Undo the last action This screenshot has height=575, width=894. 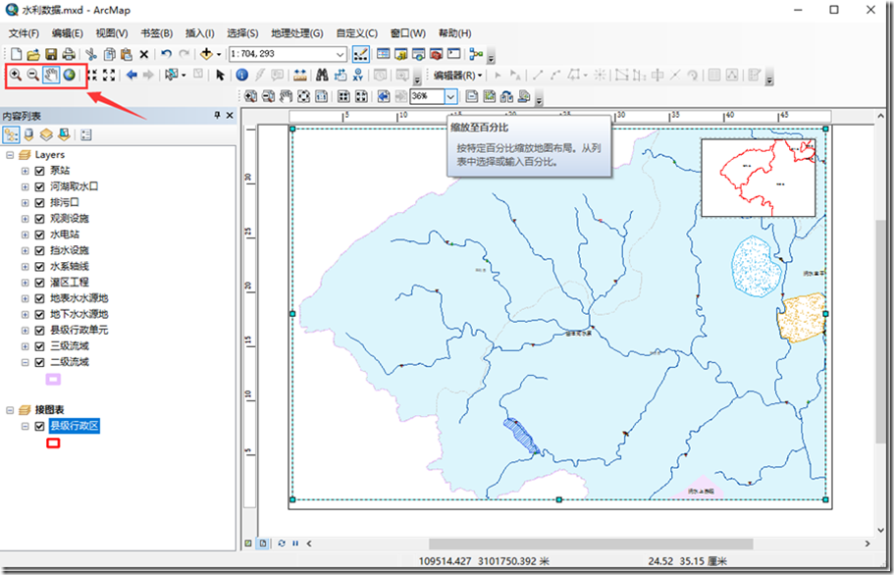click(166, 54)
